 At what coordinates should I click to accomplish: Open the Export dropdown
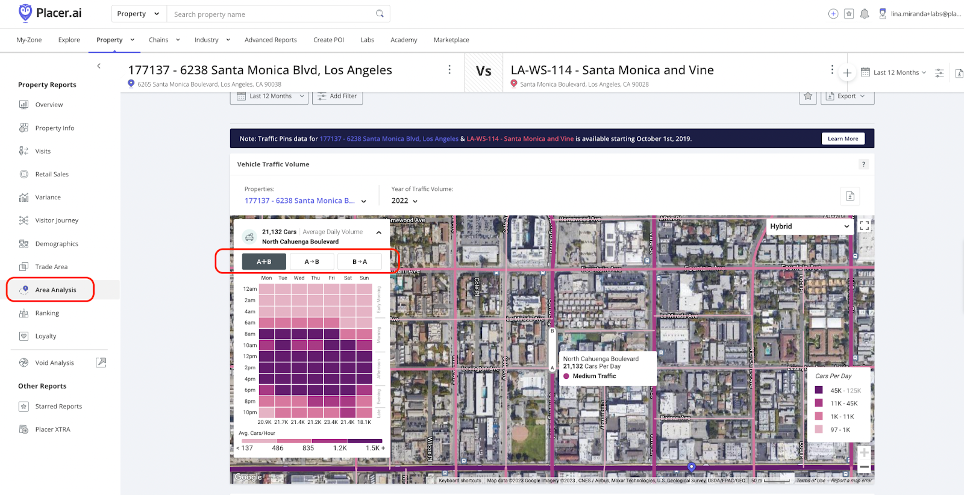point(847,96)
